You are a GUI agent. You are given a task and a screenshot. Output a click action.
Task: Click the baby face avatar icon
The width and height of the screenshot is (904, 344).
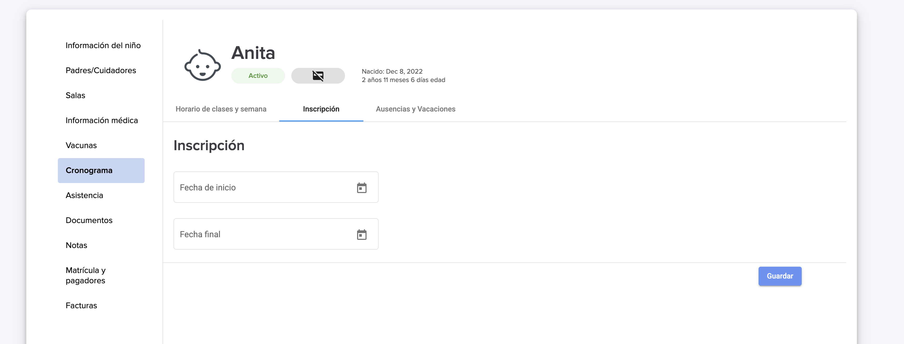point(202,65)
